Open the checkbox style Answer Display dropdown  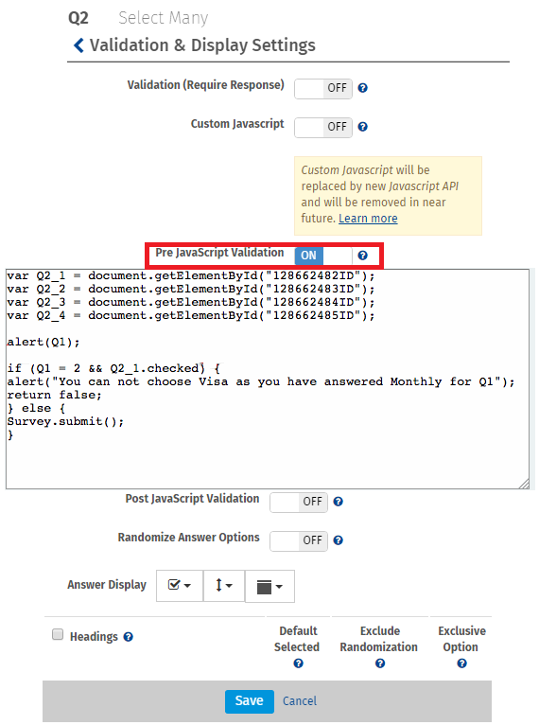click(x=180, y=586)
